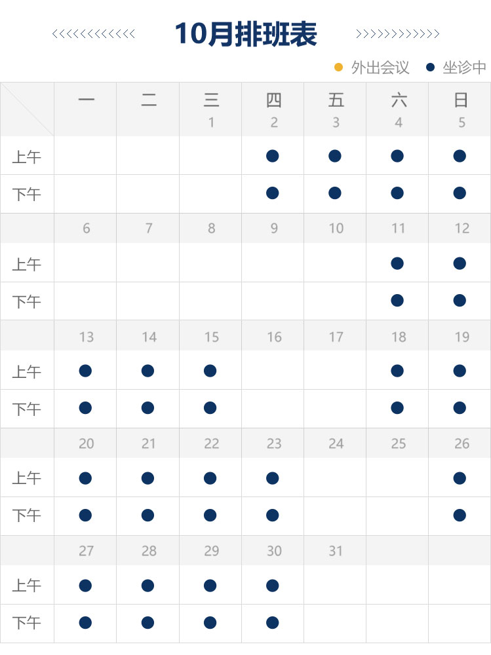Click the afternoon dot for October 15
The height and width of the screenshot is (655, 491).
point(210,408)
